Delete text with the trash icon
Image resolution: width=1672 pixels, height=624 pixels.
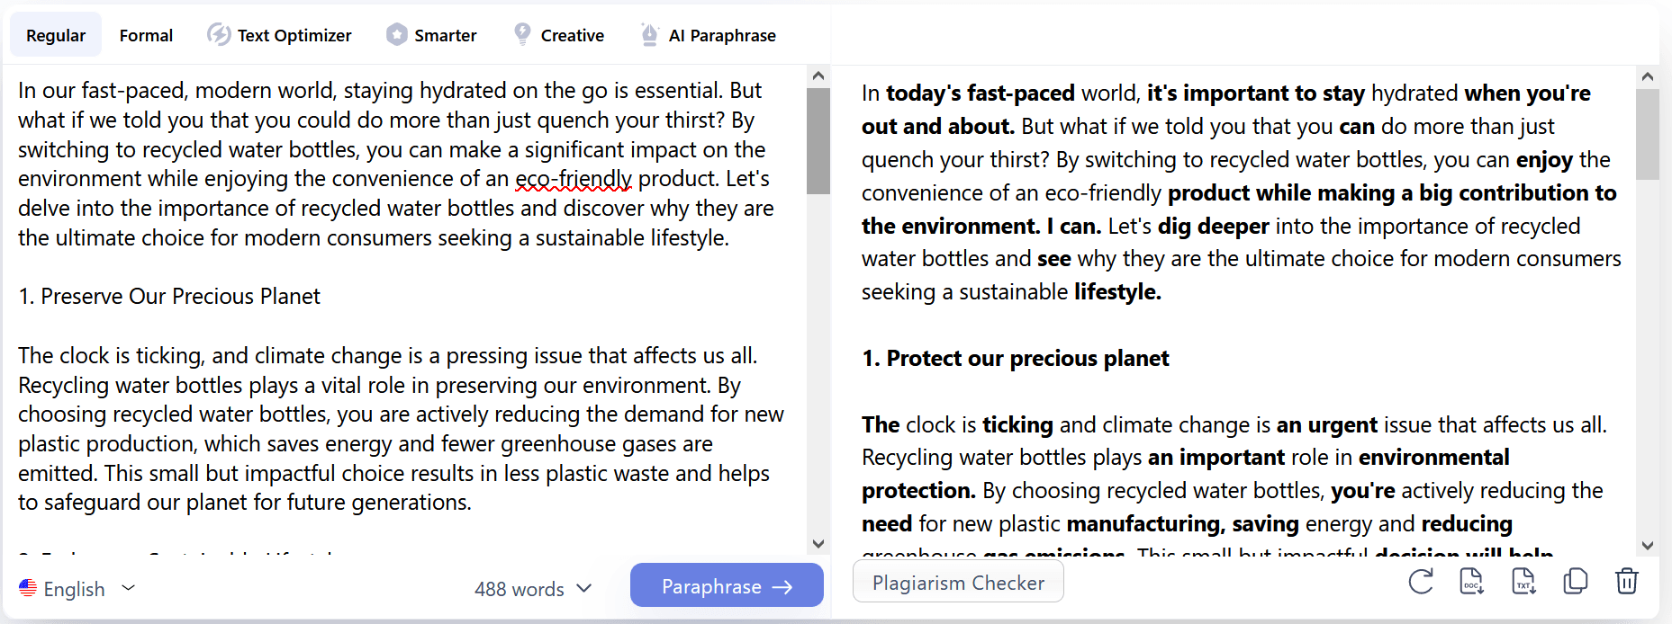1626,582
